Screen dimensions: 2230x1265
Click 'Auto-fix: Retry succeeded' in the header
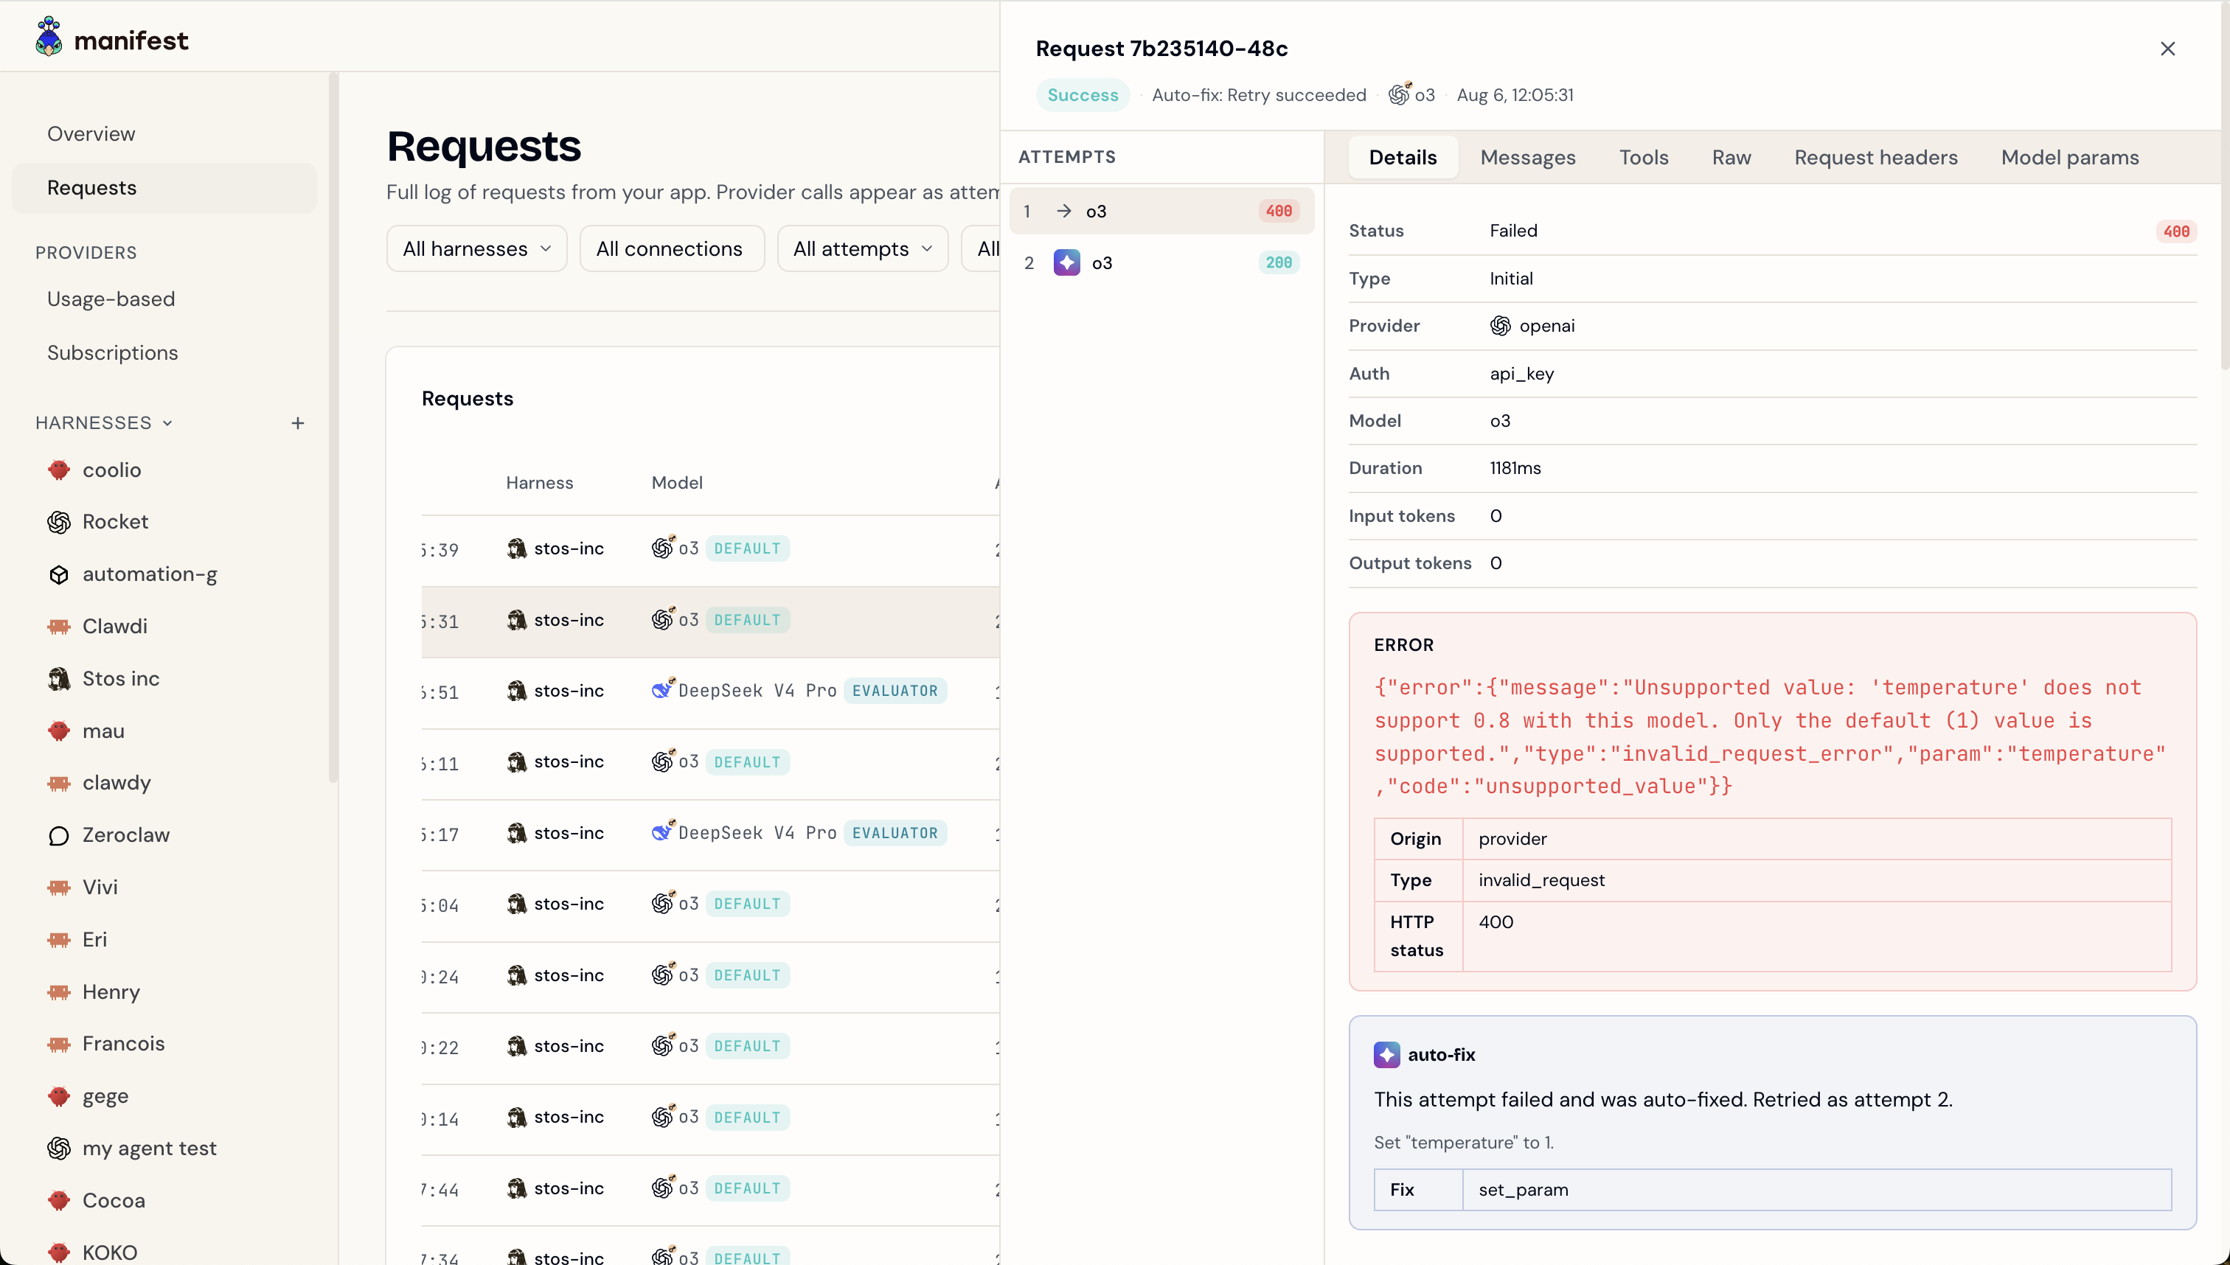click(1258, 94)
